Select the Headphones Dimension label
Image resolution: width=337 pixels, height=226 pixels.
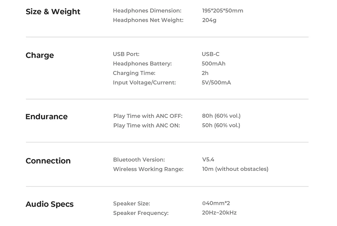click(x=147, y=11)
